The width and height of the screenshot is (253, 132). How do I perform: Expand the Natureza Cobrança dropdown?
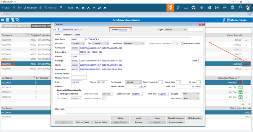pos(78,43)
